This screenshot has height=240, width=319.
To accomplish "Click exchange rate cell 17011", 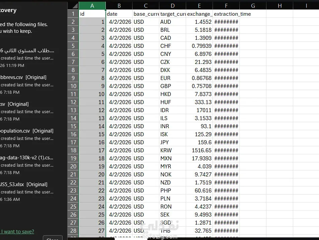I will coord(200,110).
